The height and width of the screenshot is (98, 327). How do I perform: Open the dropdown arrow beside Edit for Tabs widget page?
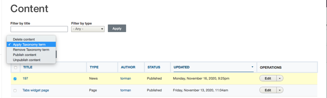[280, 90]
